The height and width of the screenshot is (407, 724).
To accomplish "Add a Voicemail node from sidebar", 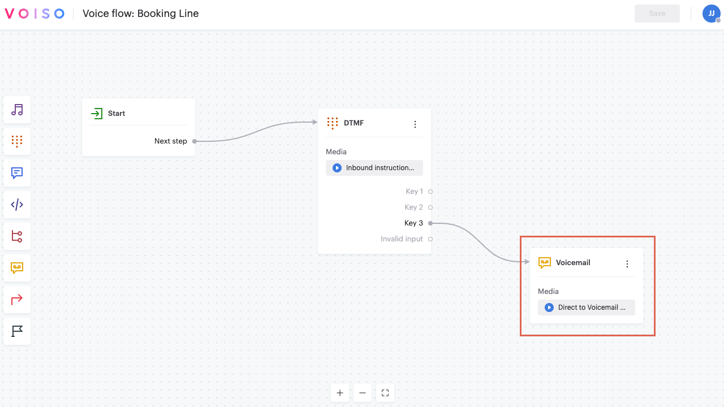I will point(17,268).
